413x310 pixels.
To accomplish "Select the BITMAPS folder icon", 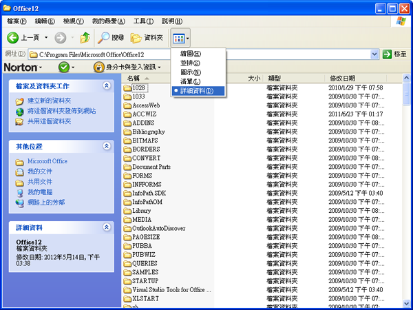I will pos(127,141).
